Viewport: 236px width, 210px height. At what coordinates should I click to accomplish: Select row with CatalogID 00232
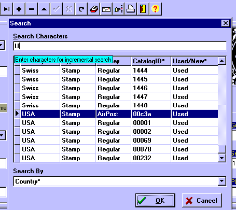[116, 158]
